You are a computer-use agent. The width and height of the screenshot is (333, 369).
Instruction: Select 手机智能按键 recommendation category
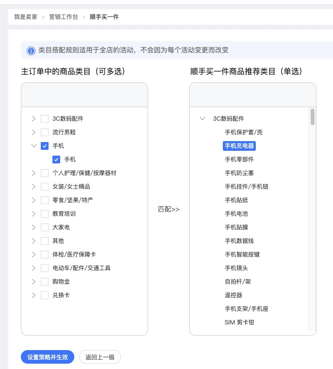[242, 255]
